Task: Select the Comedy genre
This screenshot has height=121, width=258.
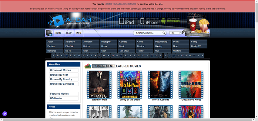Action: click(x=126, y=42)
